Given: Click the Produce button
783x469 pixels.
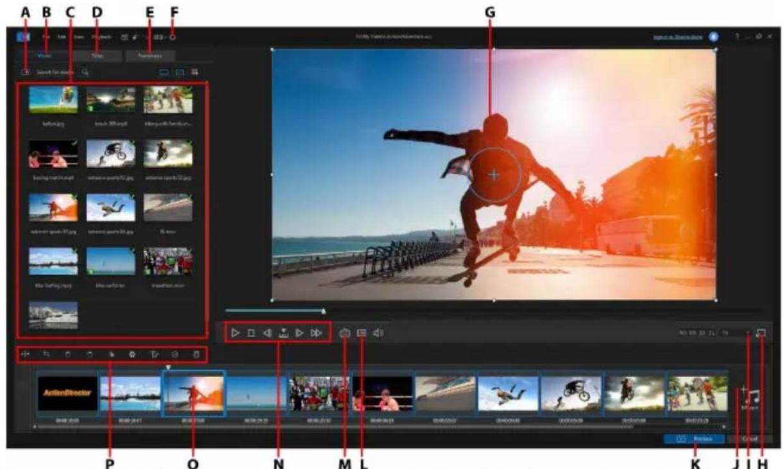Looking at the screenshot, I should [x=695, y=439].
